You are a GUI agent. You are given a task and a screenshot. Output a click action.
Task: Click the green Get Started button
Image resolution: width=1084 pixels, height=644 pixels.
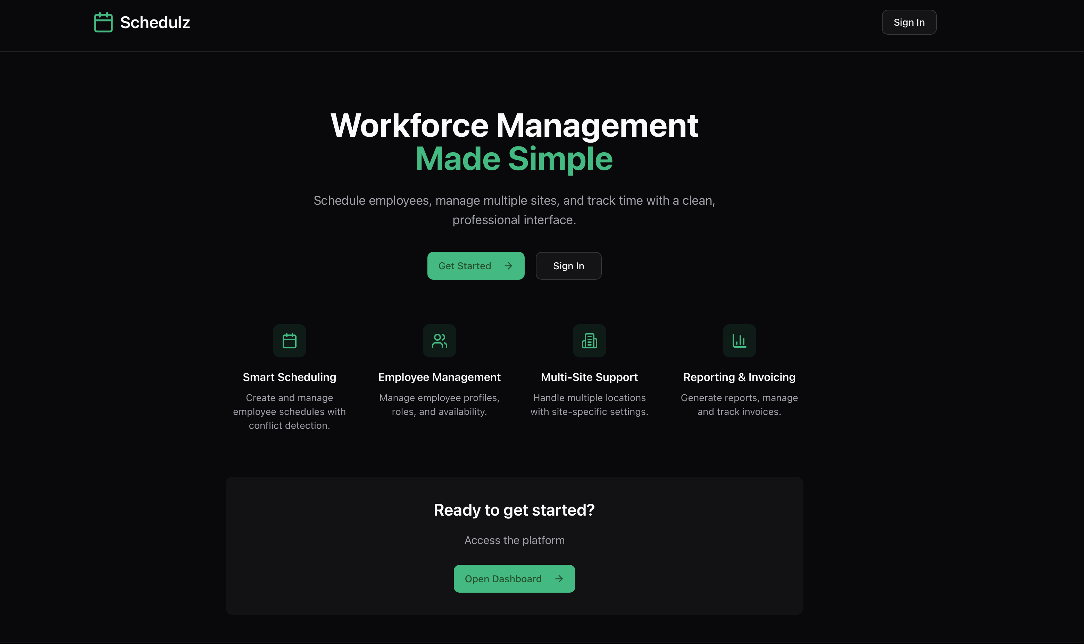[x=475, y=265]
